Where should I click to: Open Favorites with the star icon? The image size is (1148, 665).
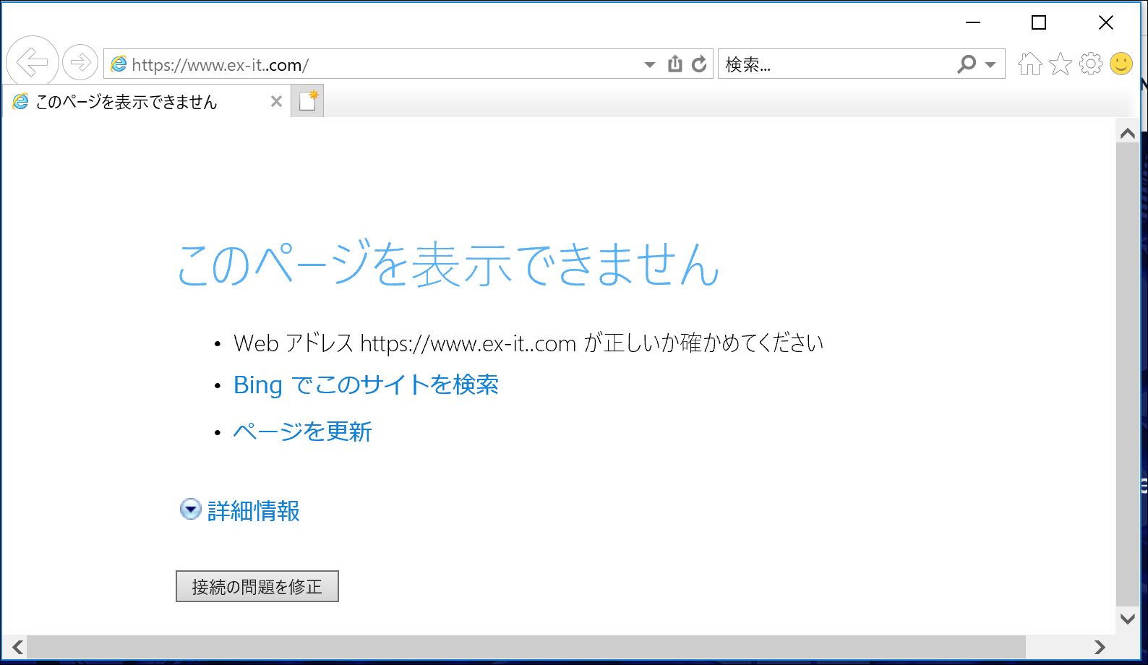(x=1061, y=64)
